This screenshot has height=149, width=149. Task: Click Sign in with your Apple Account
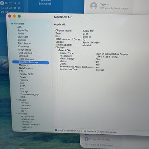[114, 6]
